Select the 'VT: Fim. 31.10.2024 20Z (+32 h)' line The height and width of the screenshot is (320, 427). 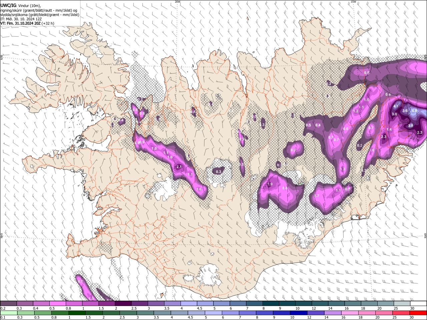(27, 23)
